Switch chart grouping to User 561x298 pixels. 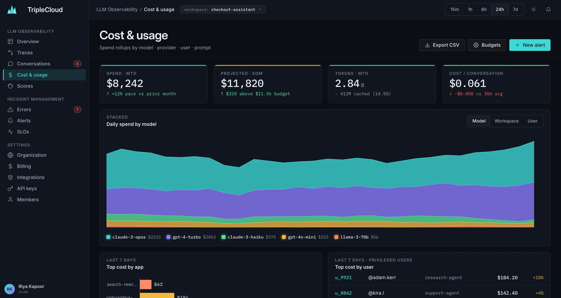click(532, 121)
